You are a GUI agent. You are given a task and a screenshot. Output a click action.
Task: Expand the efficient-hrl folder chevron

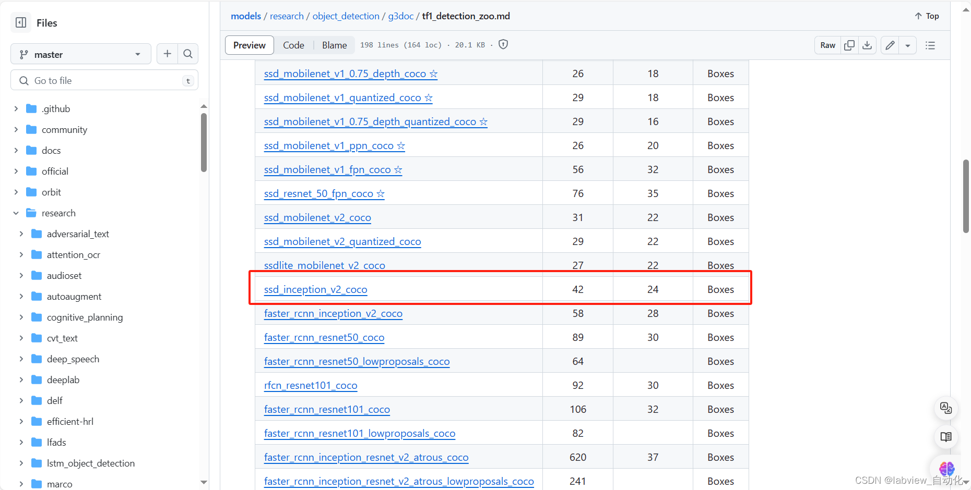point(21,421)
